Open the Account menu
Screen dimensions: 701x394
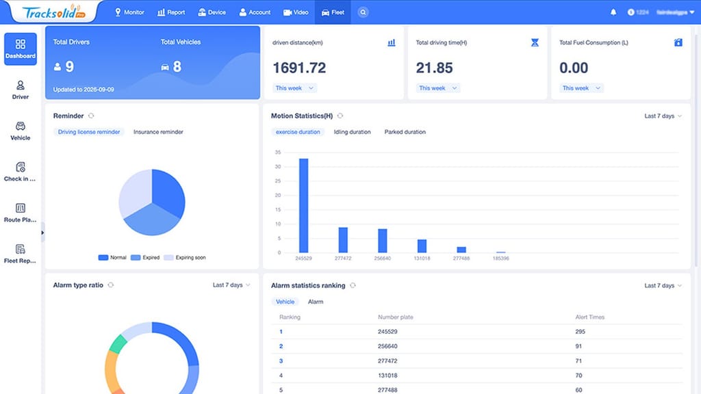pyautogui.click(x=255, y=12)
